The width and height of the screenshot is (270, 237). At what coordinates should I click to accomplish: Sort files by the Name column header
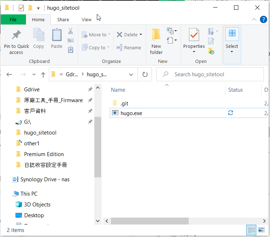point(118,90)
